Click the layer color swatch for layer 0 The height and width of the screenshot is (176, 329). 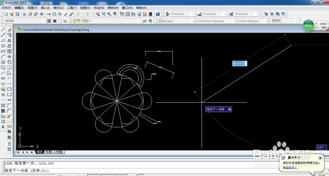click(87, 21)
